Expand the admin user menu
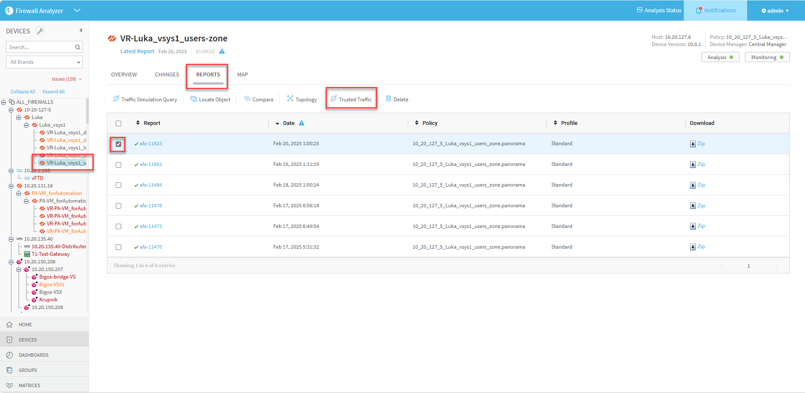Screen dimensions: 805x393 point(775,11)
